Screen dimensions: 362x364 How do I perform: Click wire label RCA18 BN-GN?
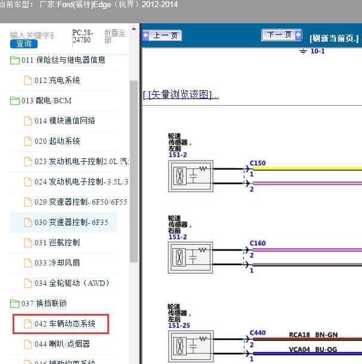(x=313, y=335)
